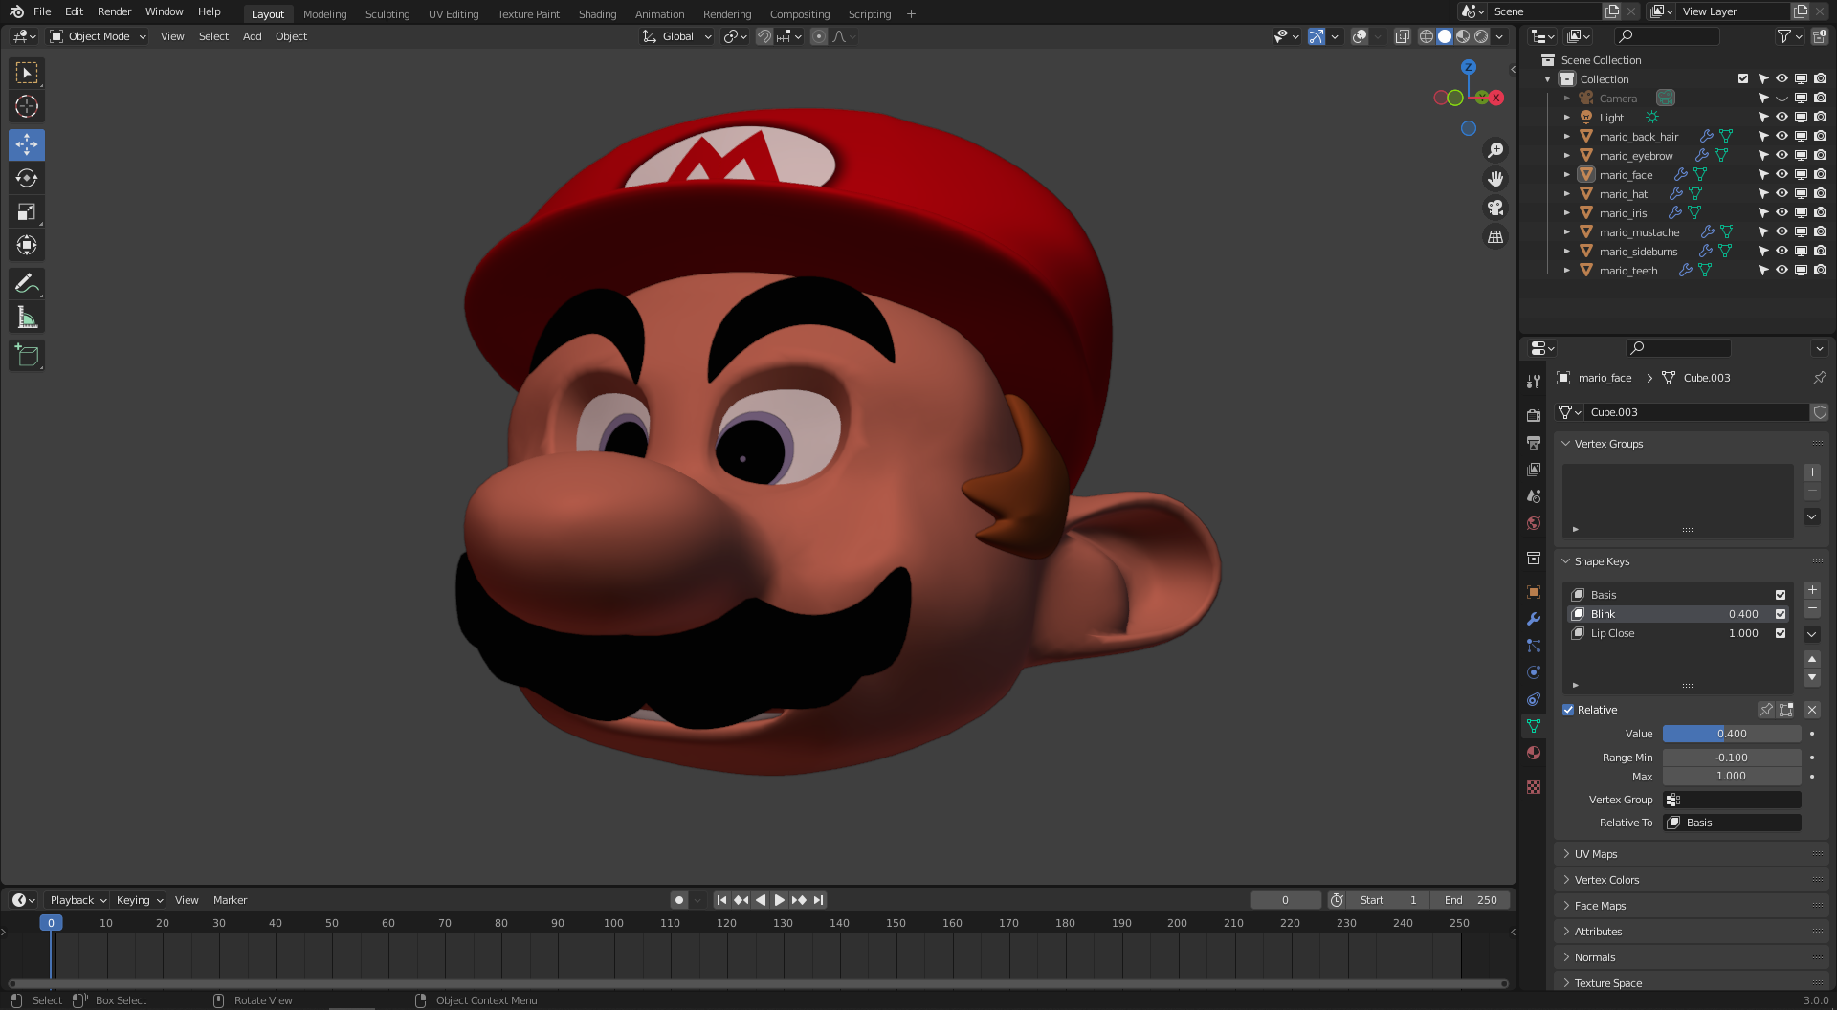Toggle the Relative checkbox
Image resolution: width=1837 pixels, height=1010 pixels.
coord(1568,710)
